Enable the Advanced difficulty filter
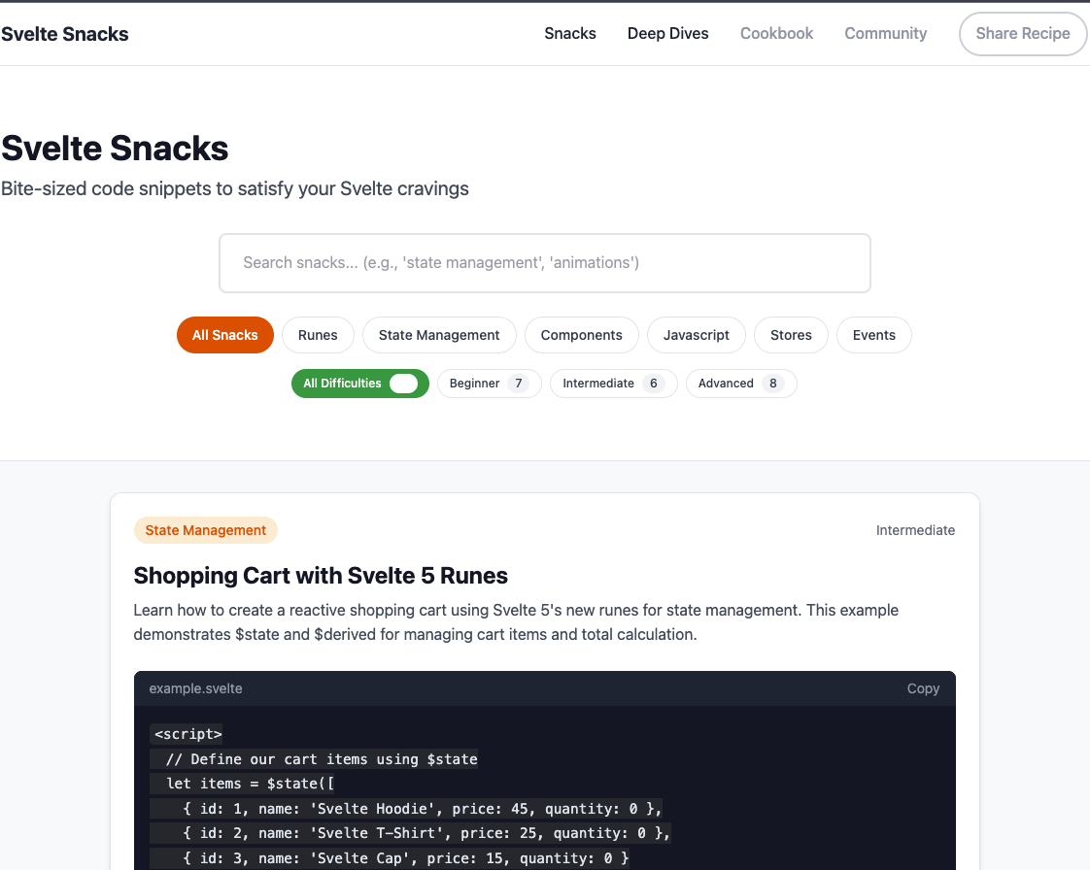 pos(741,384)
